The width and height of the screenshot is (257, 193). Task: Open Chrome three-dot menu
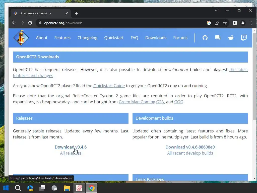(x=251, y=23)
